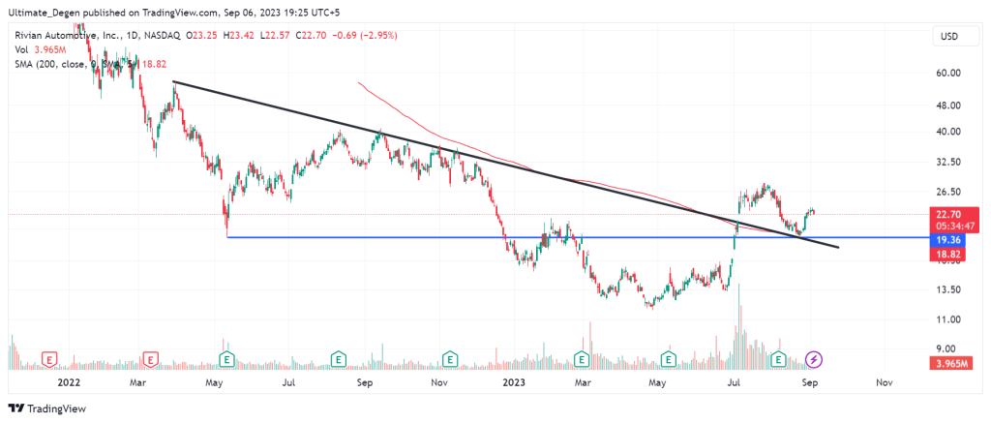Image resolution: width=991 pixels, height=423 pixels.
Task: Click the red 22.70 current price label
Action: (948, 214)
